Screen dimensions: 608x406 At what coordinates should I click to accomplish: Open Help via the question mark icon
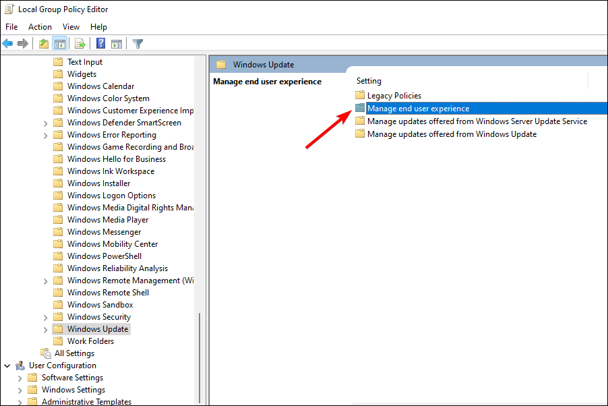[x=101, y=43]
